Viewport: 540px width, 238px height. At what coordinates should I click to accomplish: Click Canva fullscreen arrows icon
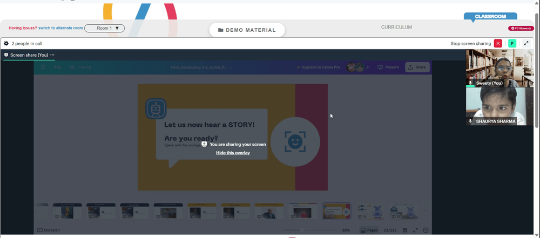pos(415,230)
